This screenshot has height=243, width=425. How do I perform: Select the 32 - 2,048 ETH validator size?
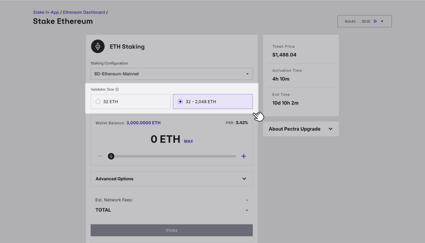213,101
